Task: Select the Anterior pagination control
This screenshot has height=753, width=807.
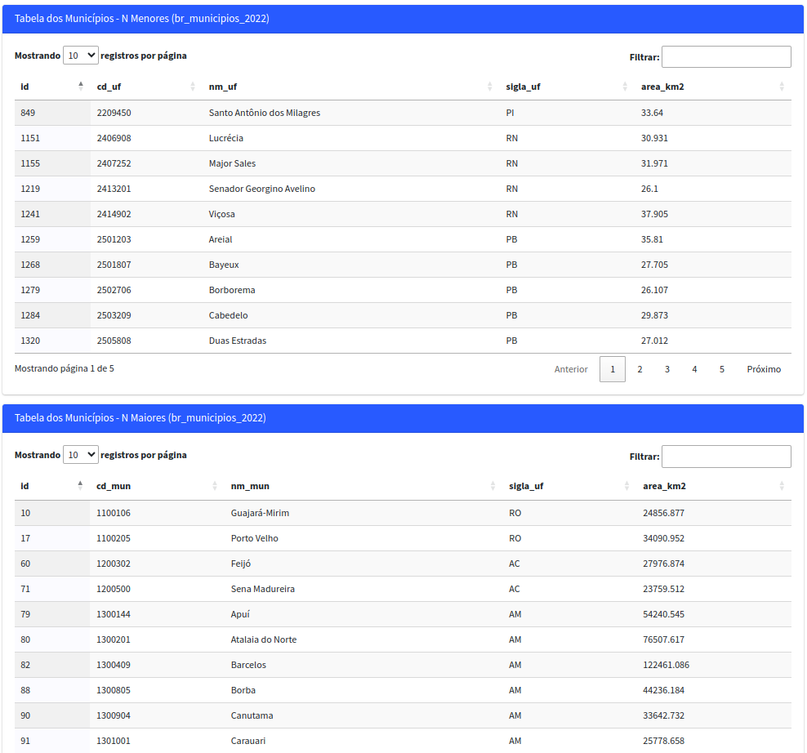Action: coord(571,369)
